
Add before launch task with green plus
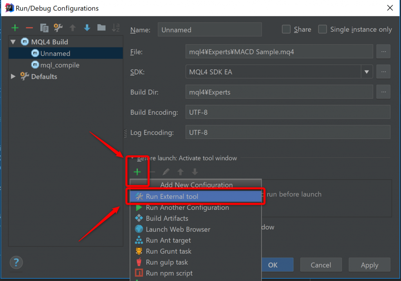click(x=137, y=172)
